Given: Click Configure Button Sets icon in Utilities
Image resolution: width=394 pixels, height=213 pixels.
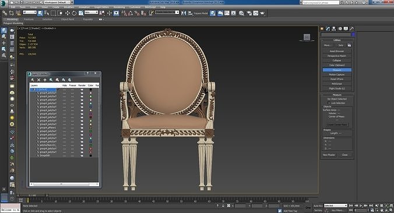Looking at the screenshot, I should click(349, 45).
